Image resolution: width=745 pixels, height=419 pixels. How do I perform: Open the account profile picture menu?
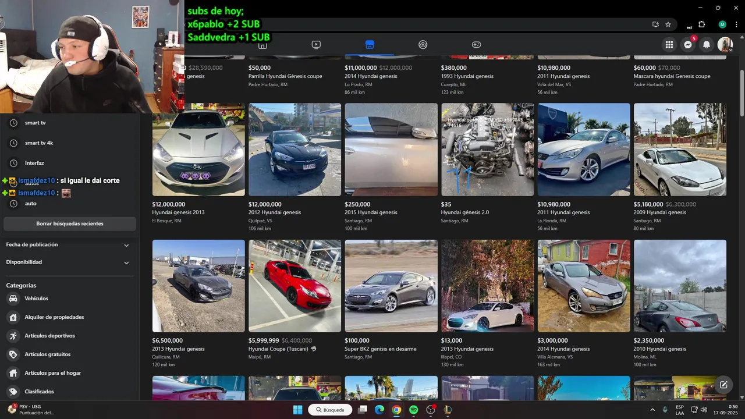click(x=725, y=45)
